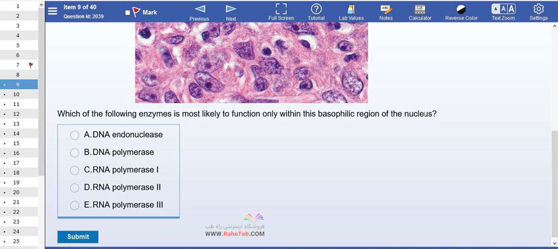Open the Tutorial help icon

click(316, 9)
